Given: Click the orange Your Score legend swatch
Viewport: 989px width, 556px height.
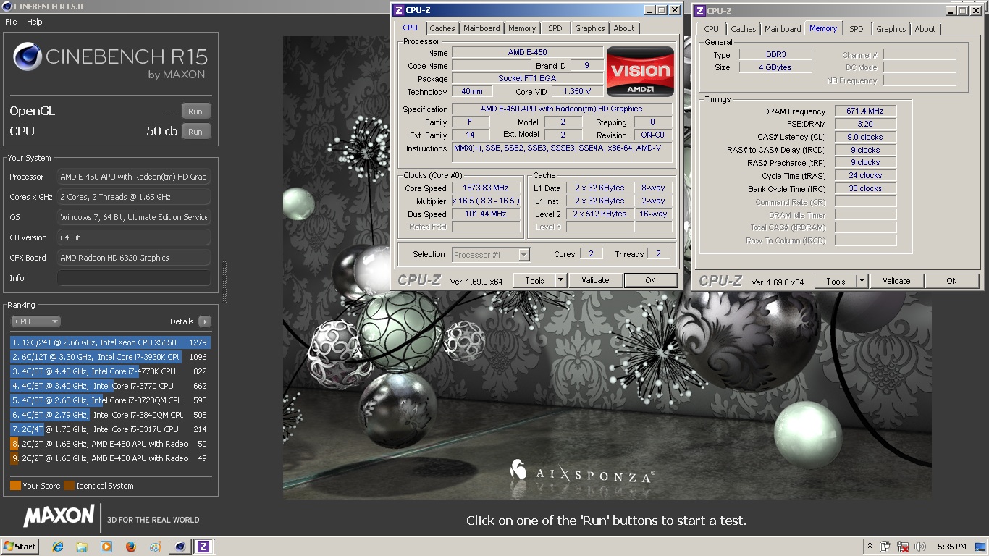Looking at the screenshot, I should pos(15,486).
